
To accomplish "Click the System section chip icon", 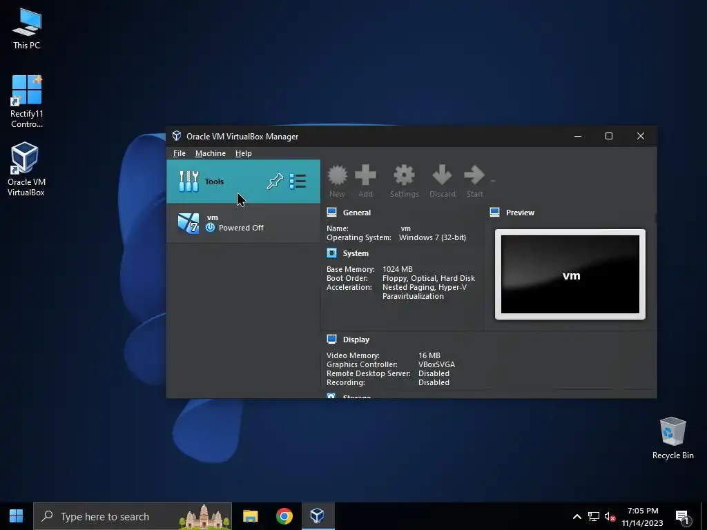I will (332, 253).
